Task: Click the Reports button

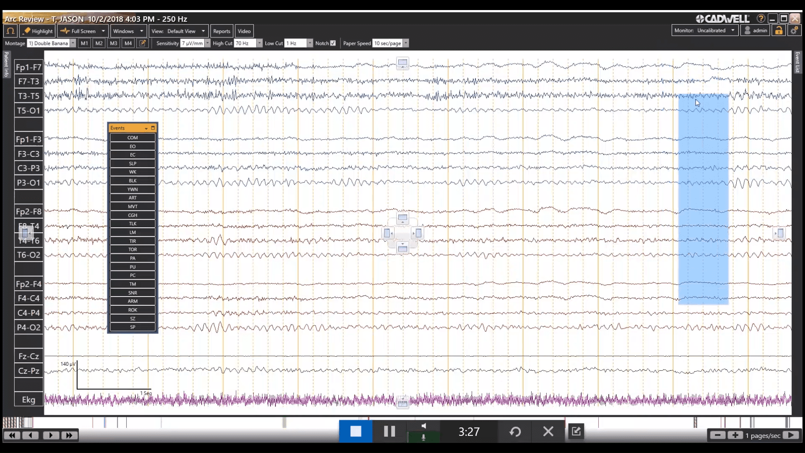Action: tap(221, 31)
